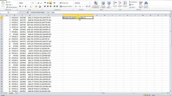Open the Name Box dropdown arrow
The height and width of the screenshot is (96, 172).
pyautogui.click(x=18, y=13)
